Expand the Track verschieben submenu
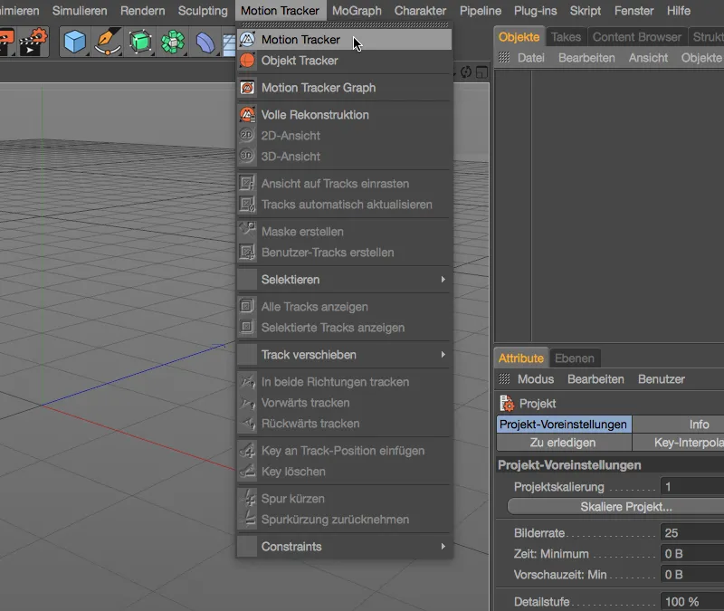Viewport: 724px width, 611px height. click(x=344, y=355)
